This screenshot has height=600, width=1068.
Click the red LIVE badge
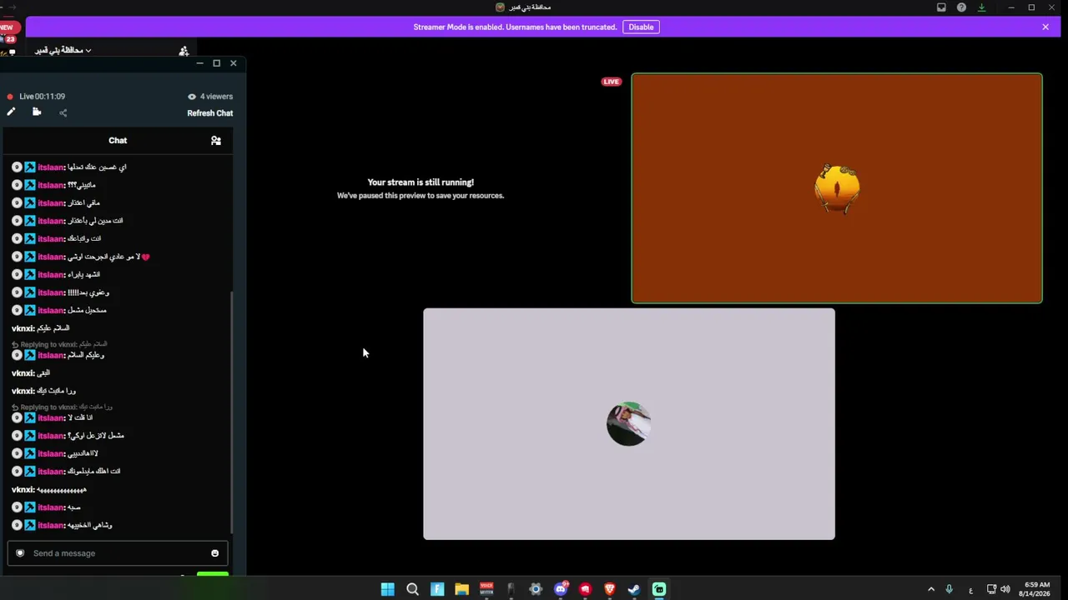tap(612, 82)
